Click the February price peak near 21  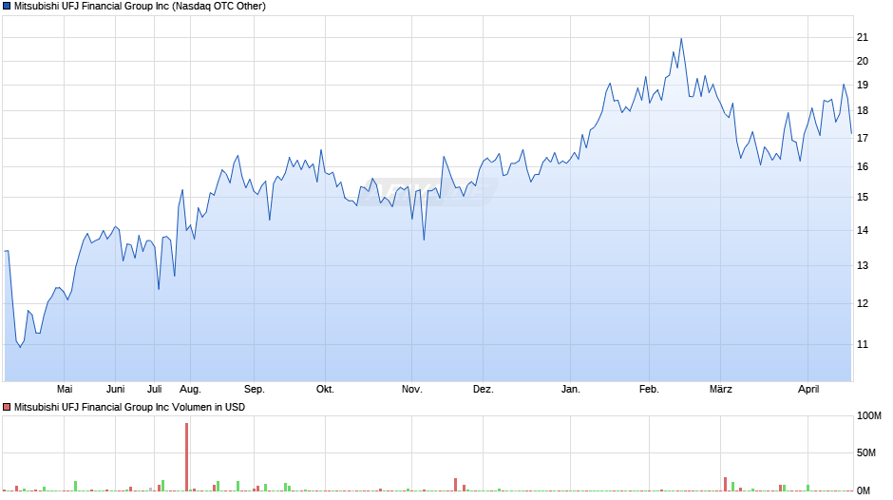point(681,39)
